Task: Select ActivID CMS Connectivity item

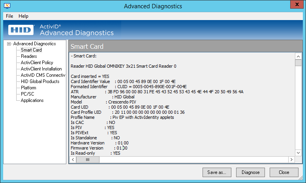Action: [43, 75]
